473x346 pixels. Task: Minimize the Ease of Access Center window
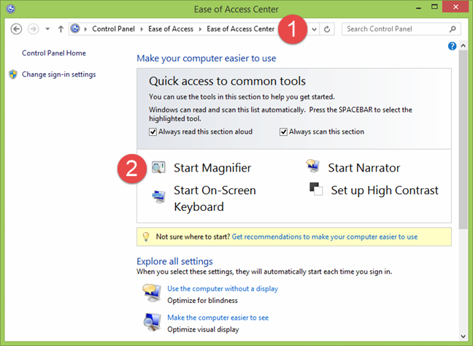tap(418, 8)
